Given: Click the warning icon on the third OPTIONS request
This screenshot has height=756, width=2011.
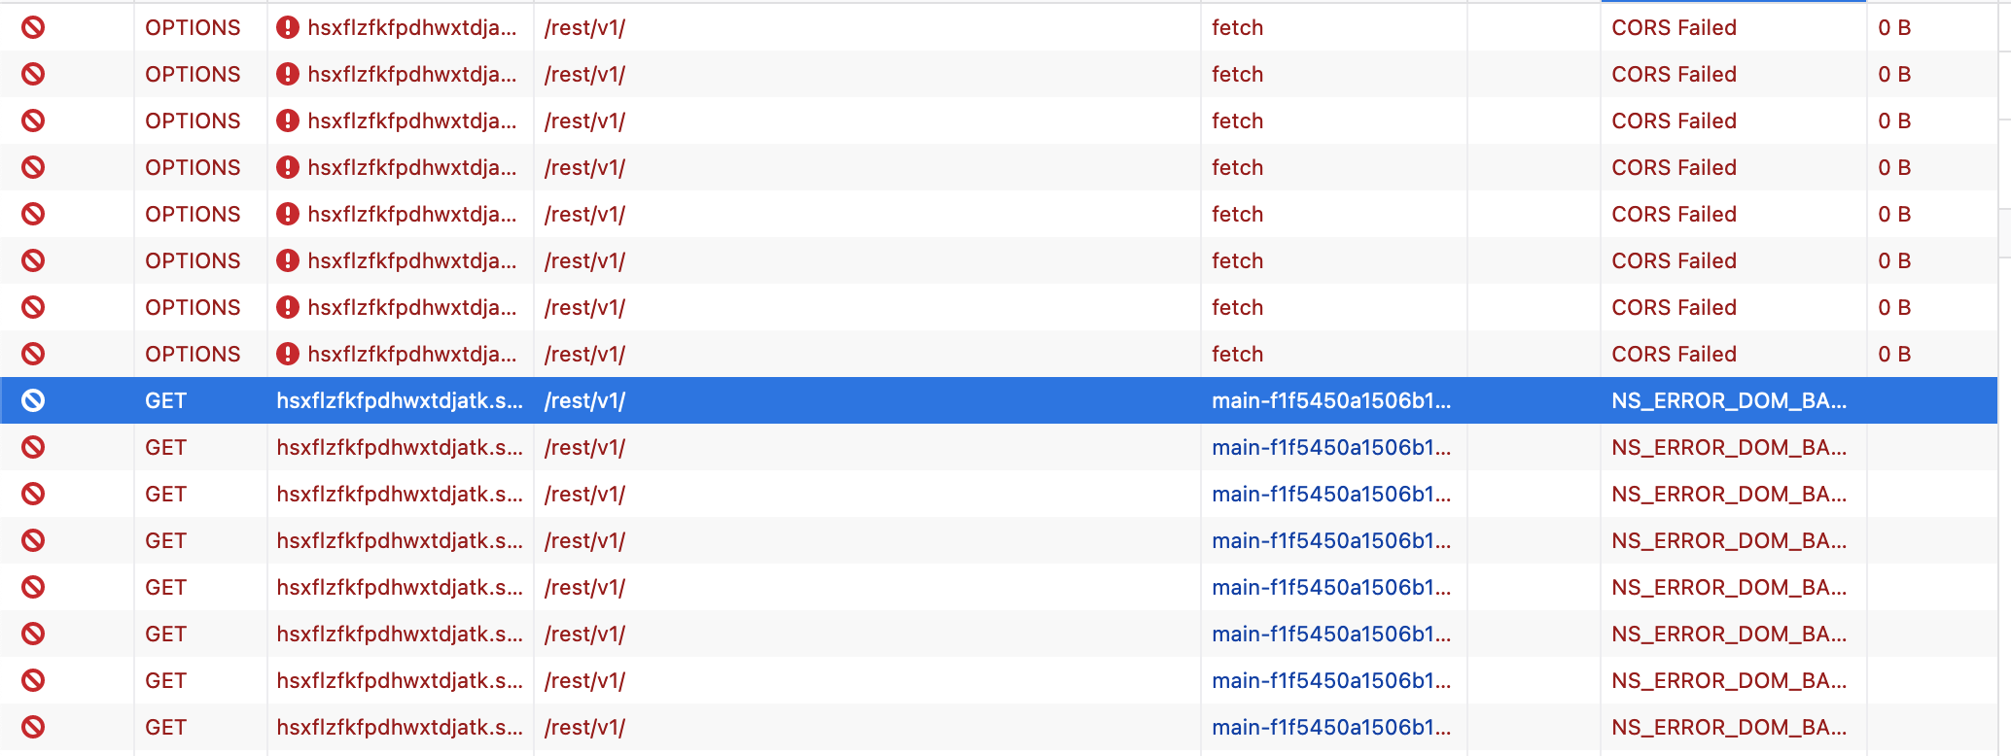Looking at the screenshot, I should (x=288, y=120).
